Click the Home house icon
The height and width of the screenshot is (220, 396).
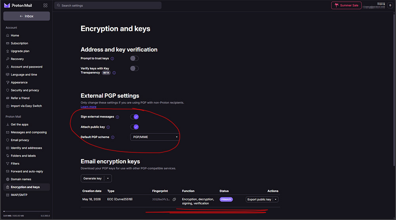[x=8, y=36]
